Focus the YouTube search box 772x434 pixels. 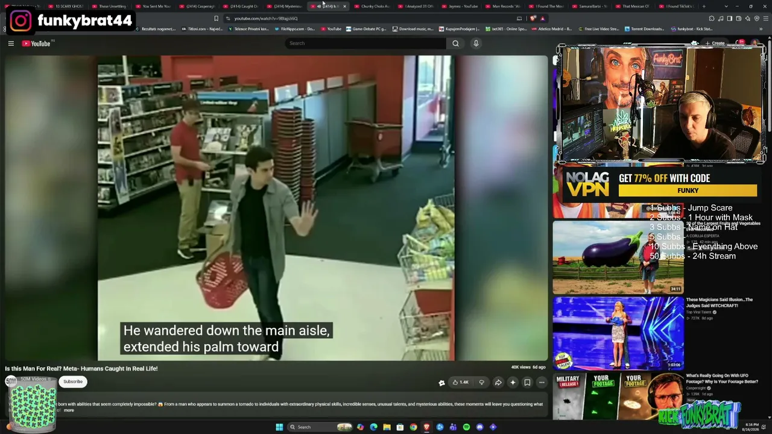tap(365, 43)
